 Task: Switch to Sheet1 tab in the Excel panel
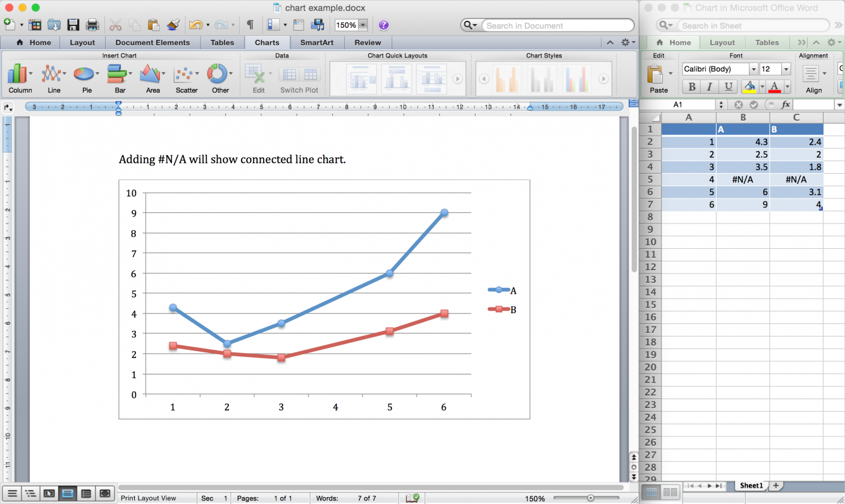click(x=751, y=485)
